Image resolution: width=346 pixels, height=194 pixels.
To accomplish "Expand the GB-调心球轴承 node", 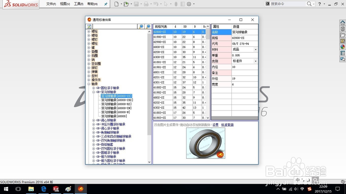I will (93, 120).
